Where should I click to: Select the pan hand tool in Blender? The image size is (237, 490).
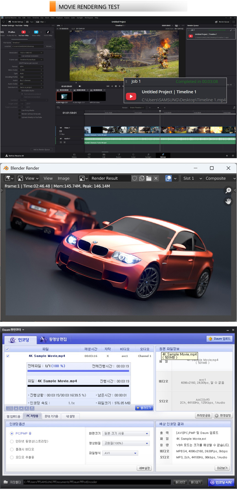[228, 201]
